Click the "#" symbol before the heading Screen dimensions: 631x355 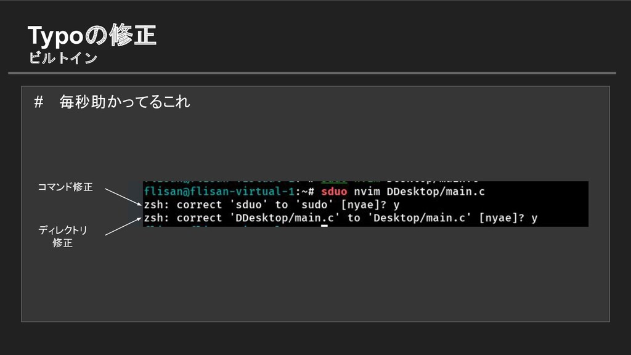tap(39, 102)
